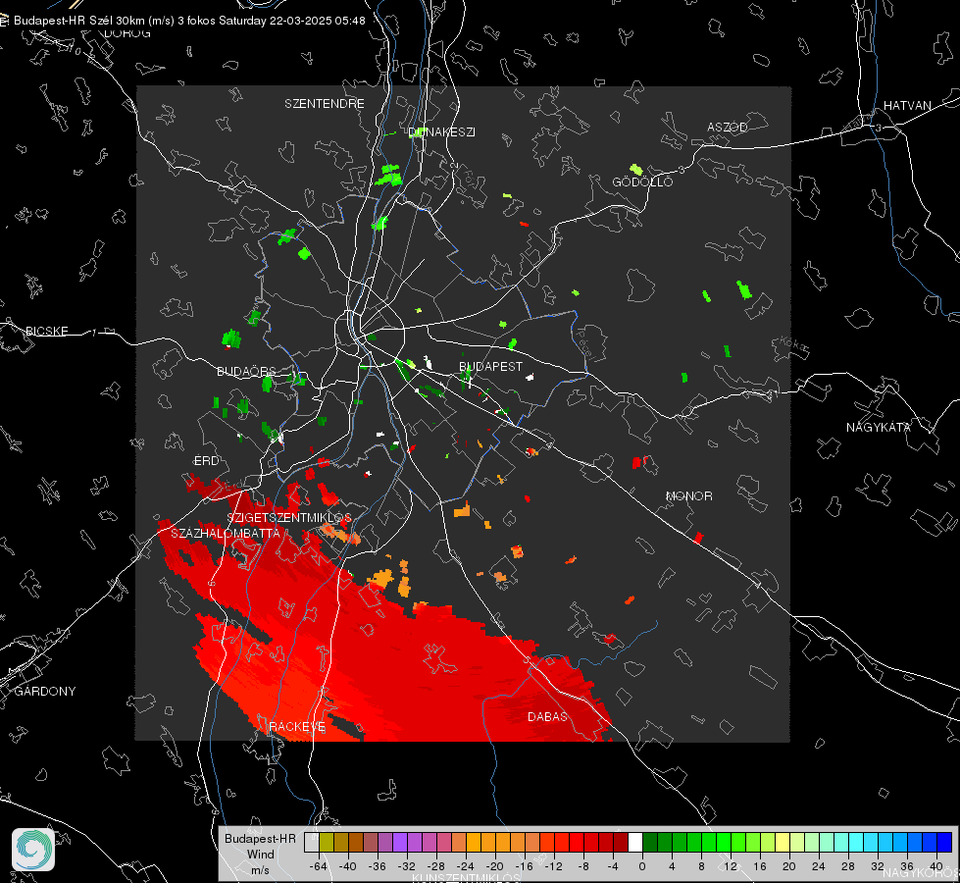Select the SZENTENDRE label
Image resolution: width=960 pixels, height=883 pixels.
[324, 104]
